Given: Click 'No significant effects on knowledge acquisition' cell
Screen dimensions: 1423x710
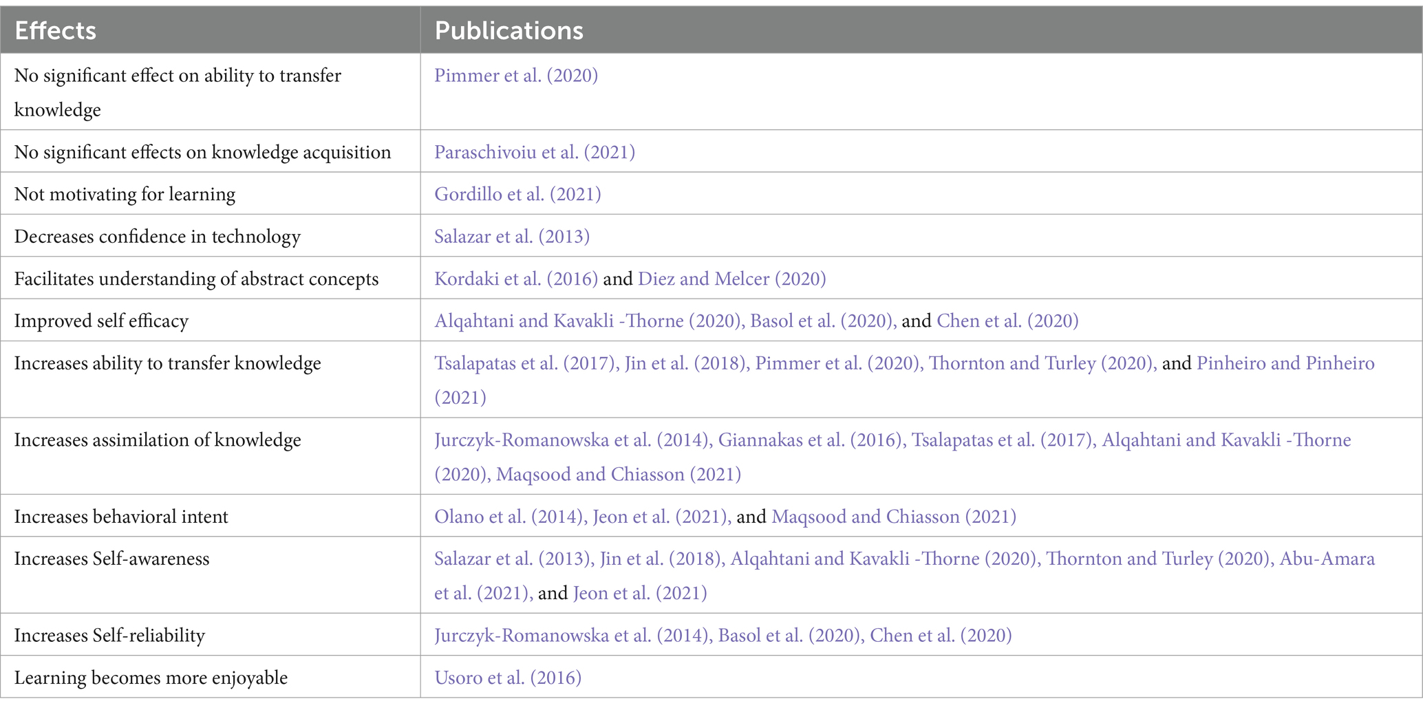Looking at the screenshot, I should (211, 152).
